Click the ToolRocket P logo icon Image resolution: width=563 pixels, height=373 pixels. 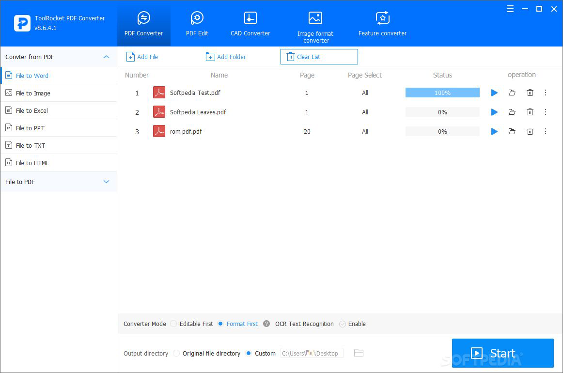(x=22, y=23)
